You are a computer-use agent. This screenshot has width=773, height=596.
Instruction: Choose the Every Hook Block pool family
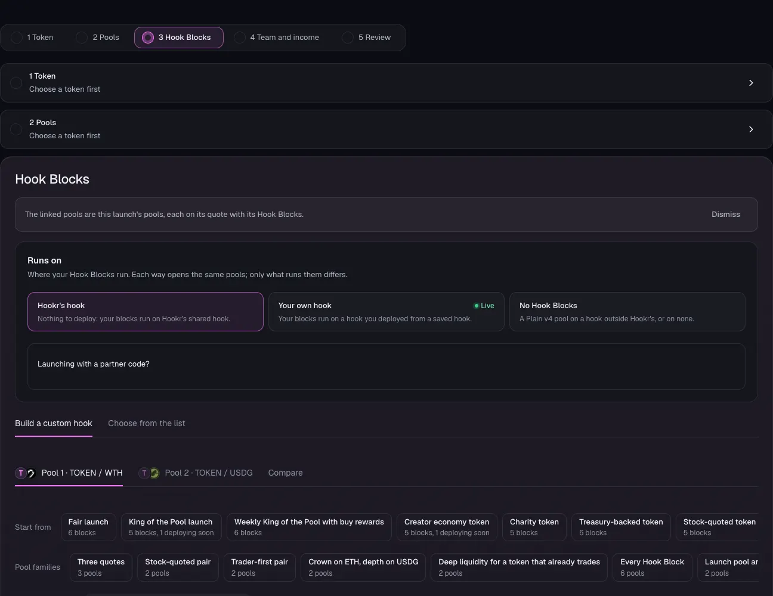coord(653,567)
